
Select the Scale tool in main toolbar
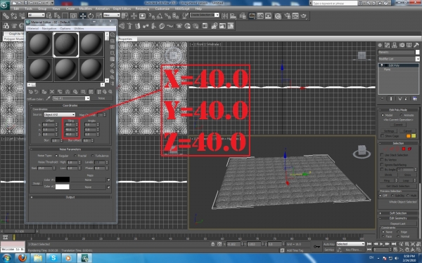98,16
